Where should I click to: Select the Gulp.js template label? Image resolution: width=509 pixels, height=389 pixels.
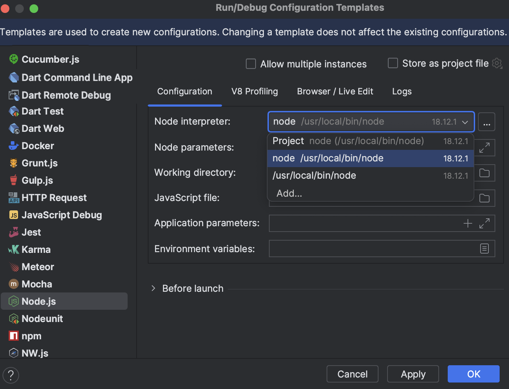(37, 180)
